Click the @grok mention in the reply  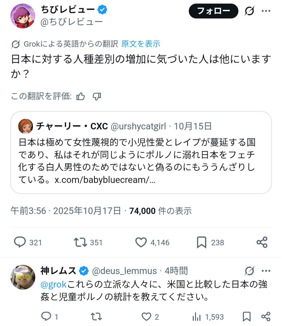click(x=54, y=284)
